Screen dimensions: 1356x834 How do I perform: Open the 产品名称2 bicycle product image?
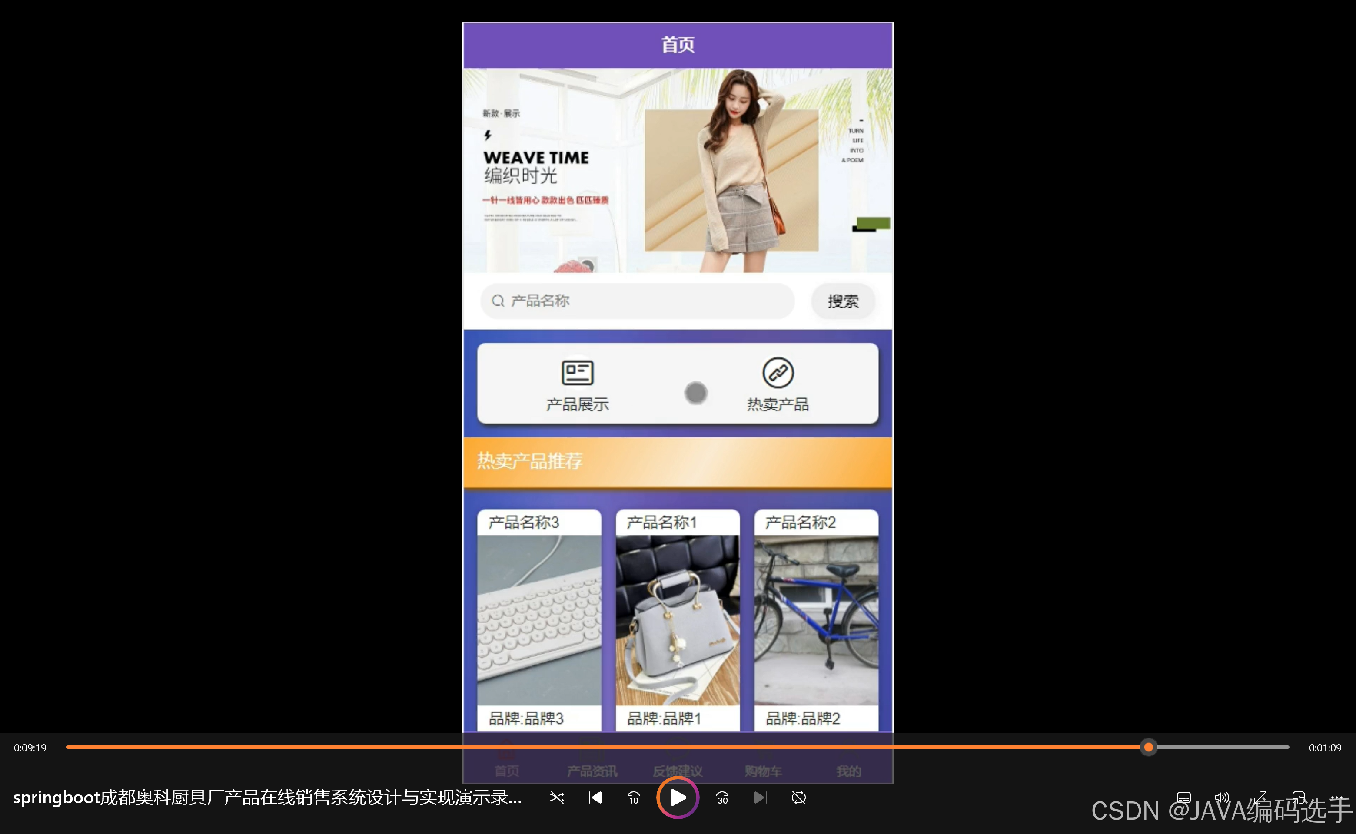tap(816, 620)
